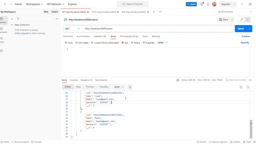Switch to the Authorization request tab
The height and width of the screenshot is (144, 256).
[83, 36]
